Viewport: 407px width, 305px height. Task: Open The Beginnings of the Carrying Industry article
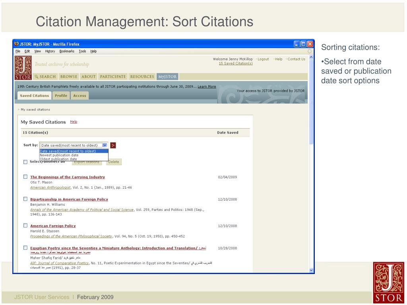[x=68, y=177]
